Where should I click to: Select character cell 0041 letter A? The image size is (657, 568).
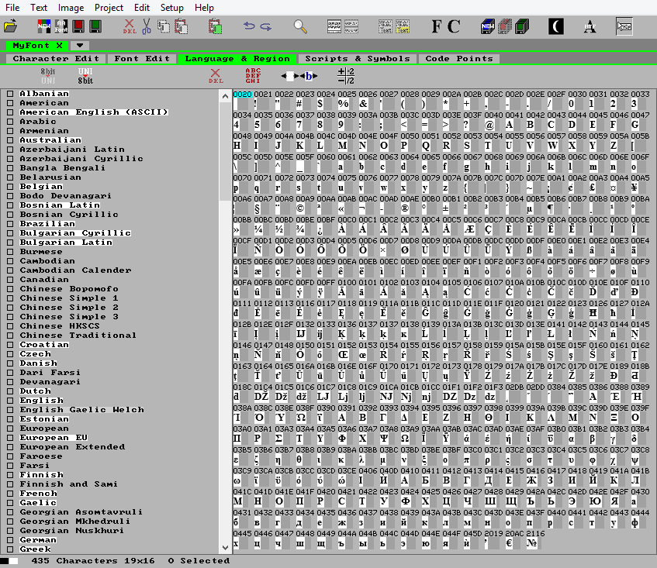coord(513,120)
